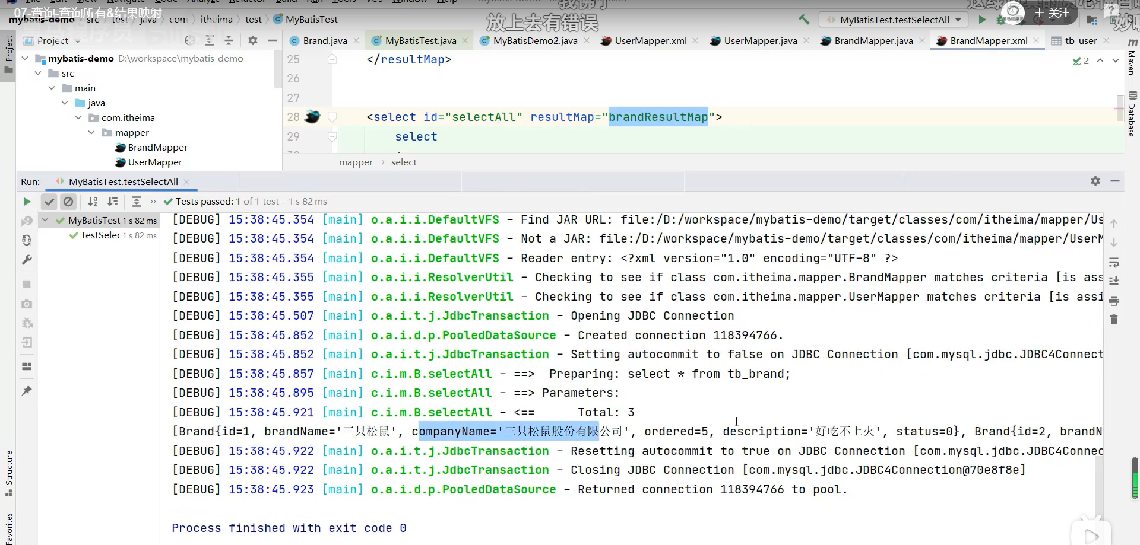Click the pin tab icon in Run panel
This screenshot has height=545, width=1140.
pyautogui.click(x=27, y=391)
